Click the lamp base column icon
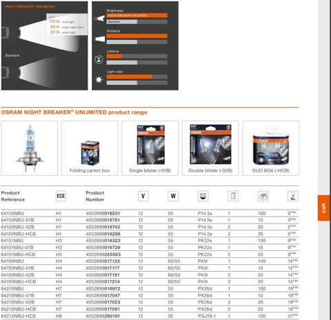 [x=203, y=196]
